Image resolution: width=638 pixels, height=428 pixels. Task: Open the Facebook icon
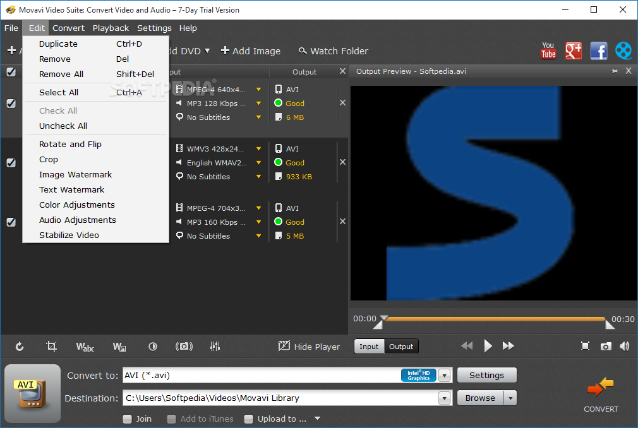pyautogui.click(x=599, y=51)
